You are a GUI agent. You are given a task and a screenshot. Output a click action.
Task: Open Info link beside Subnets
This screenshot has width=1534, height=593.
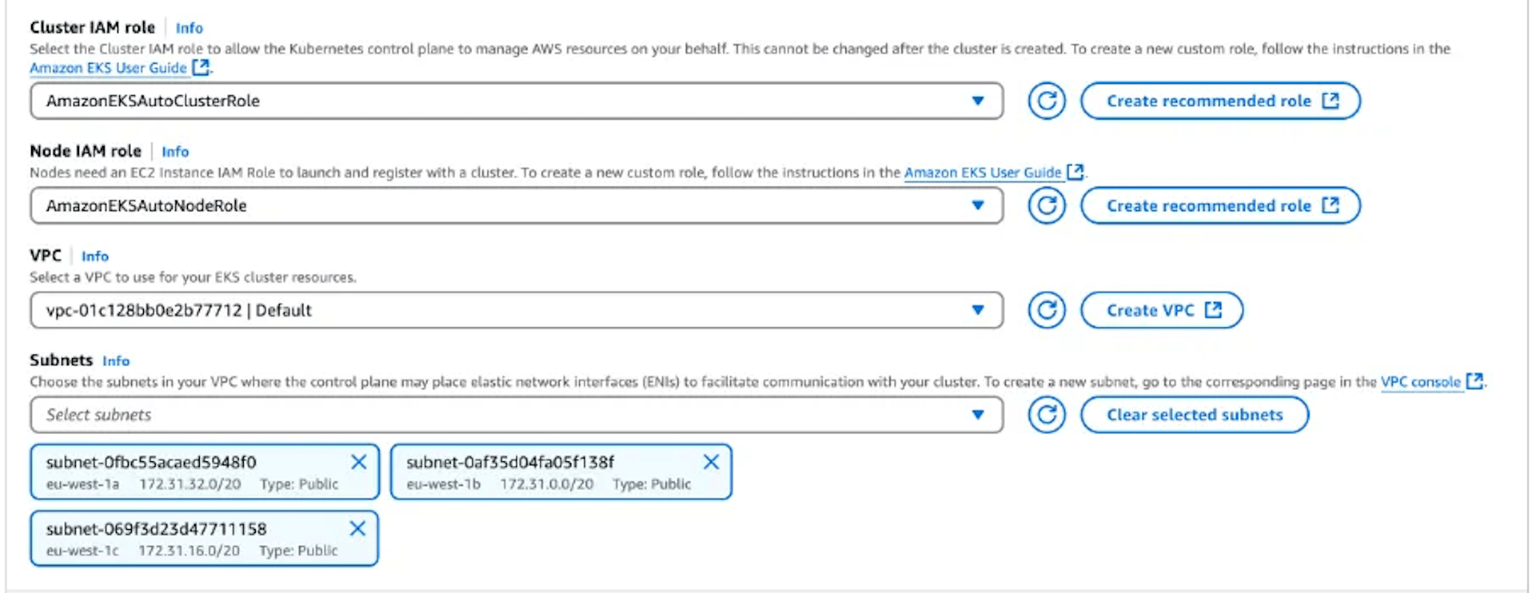[x=116, y=361]
